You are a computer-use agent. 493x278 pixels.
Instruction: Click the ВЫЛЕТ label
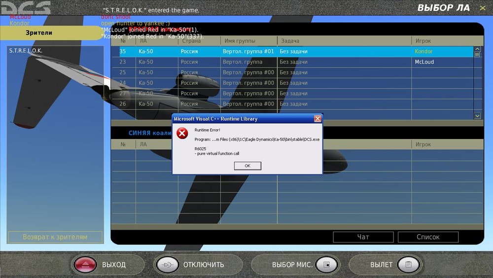(x=382, y=265)
